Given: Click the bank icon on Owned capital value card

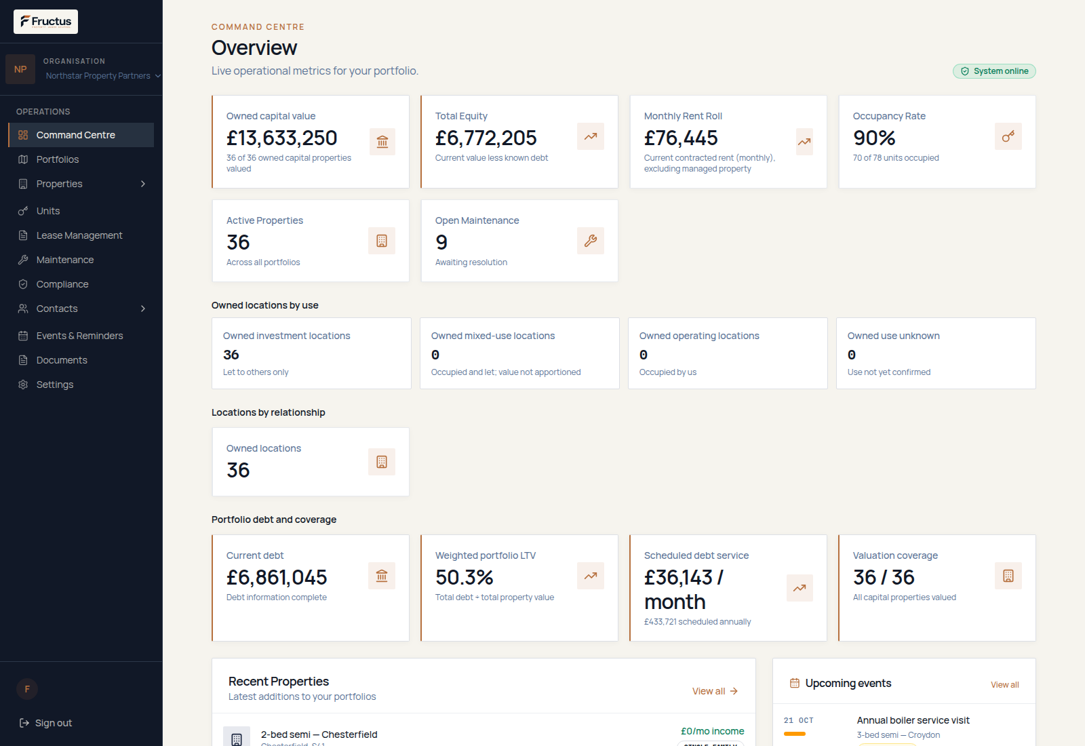Looking at the screenshot, I should pos(382,142).
